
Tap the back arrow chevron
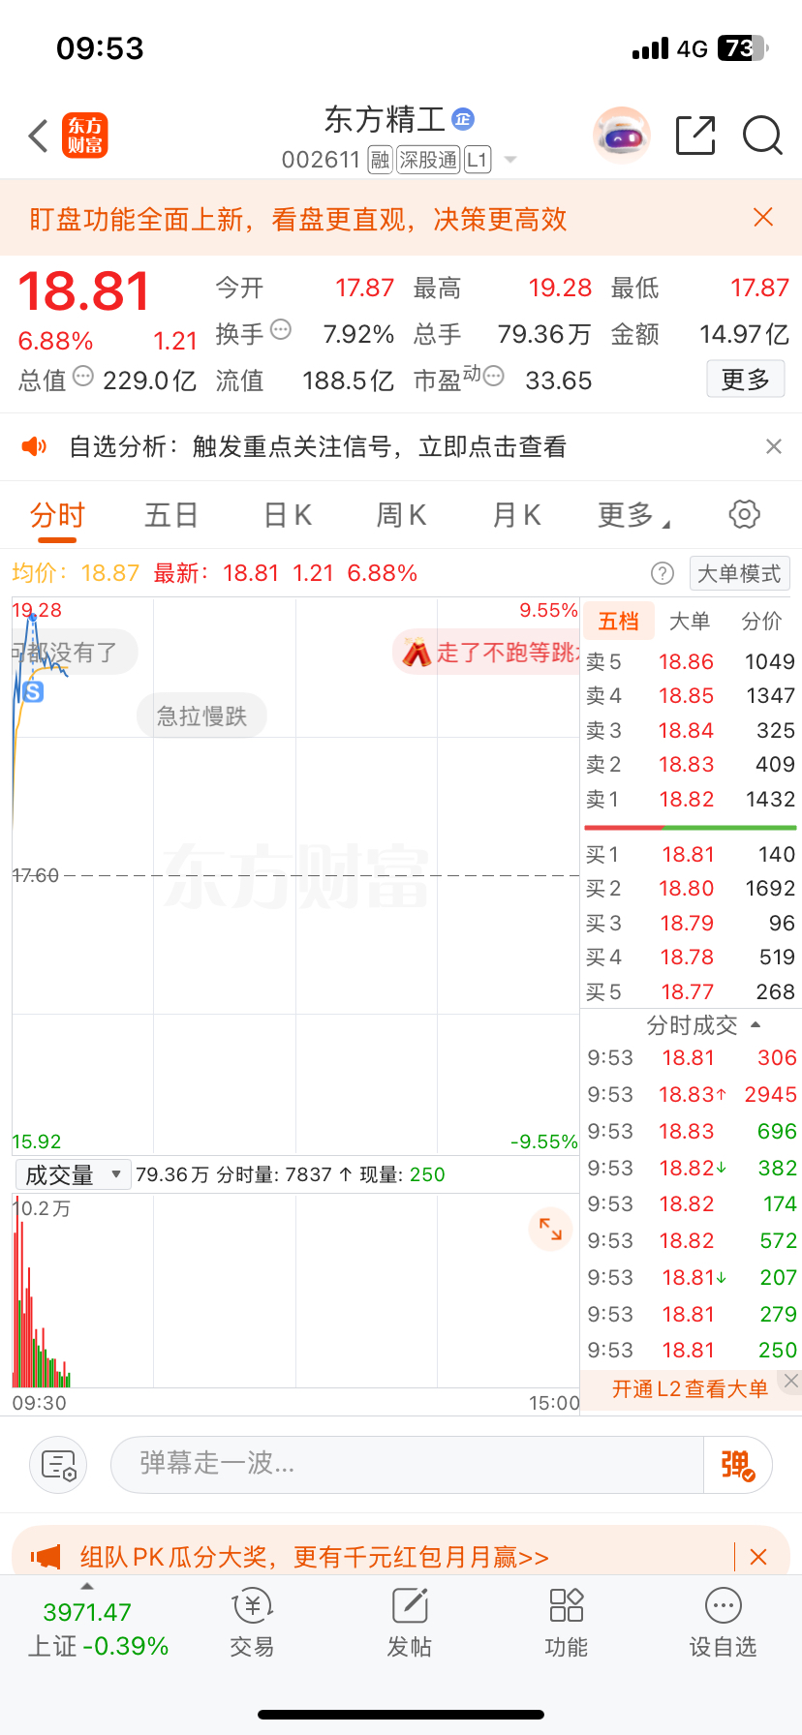click(39, 136)
